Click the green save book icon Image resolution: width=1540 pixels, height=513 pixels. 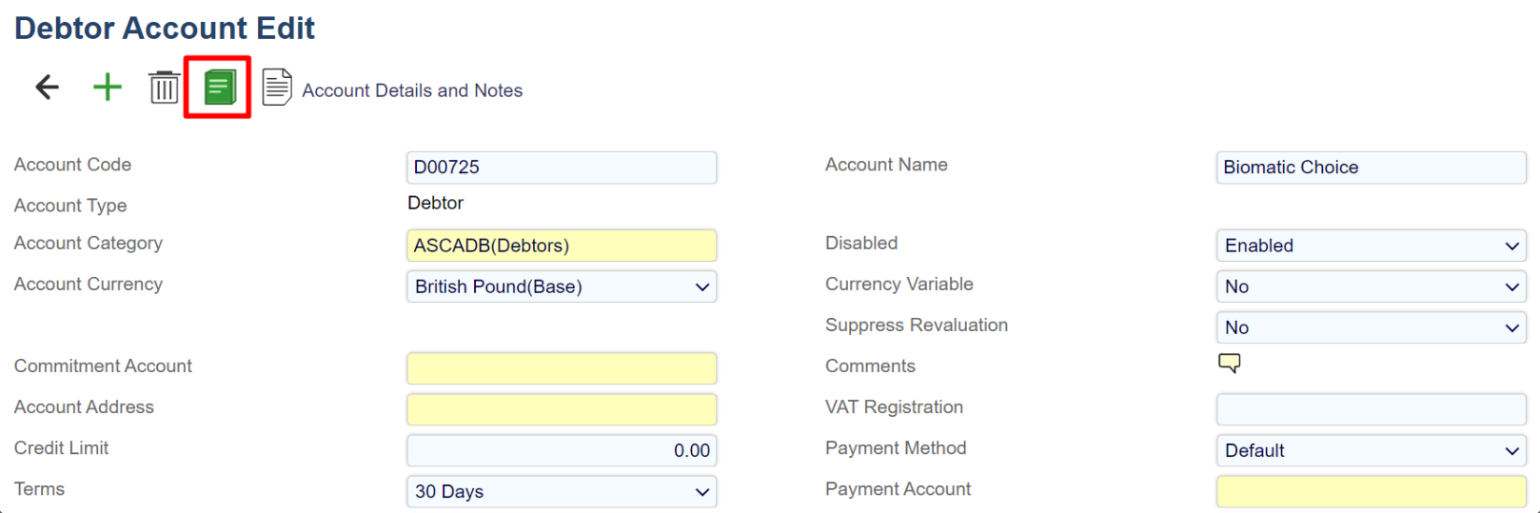coord(219,88)
